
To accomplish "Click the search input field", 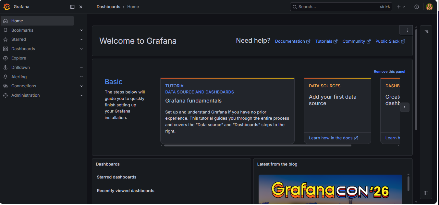I will [337, 7].
